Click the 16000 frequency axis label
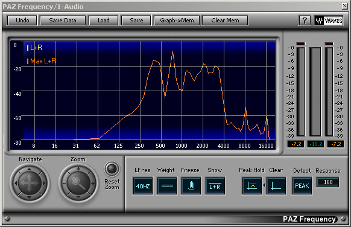Image resolution: width=351 pixels, height=227 pixels. [x=266, y=146]
